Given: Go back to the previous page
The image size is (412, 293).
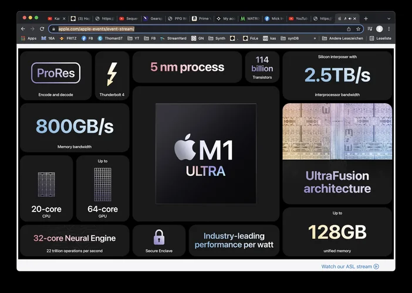Looking at the screenshot, I should pos(23,29).
